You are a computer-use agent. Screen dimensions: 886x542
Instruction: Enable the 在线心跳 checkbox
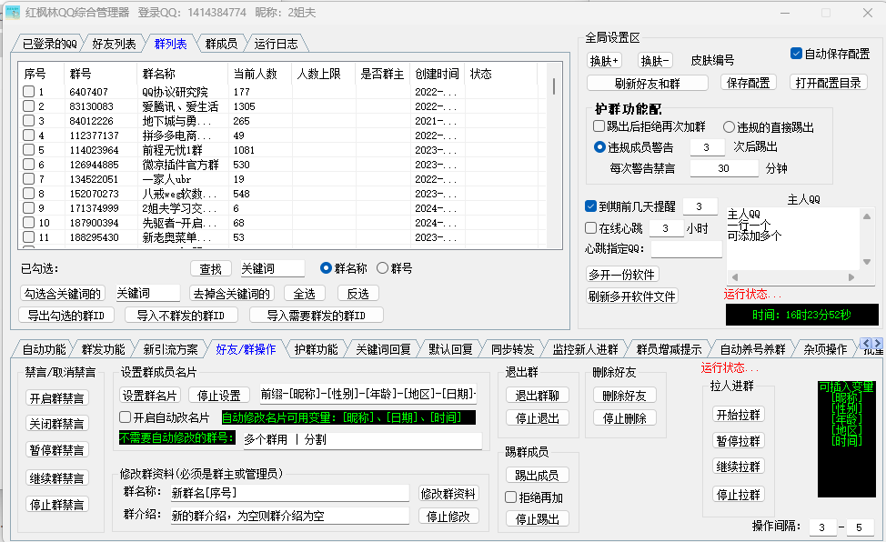(591, 227)
